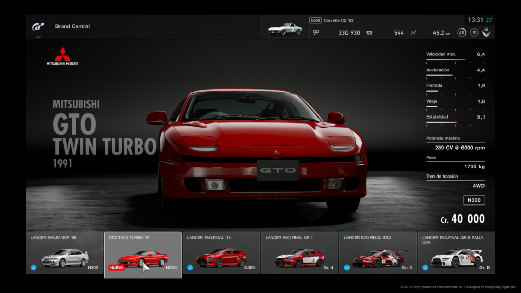This screenshot has height=293, width=521.
Task: Open the Mitsubishi Motors brand logo
Action: coord(63,56)
